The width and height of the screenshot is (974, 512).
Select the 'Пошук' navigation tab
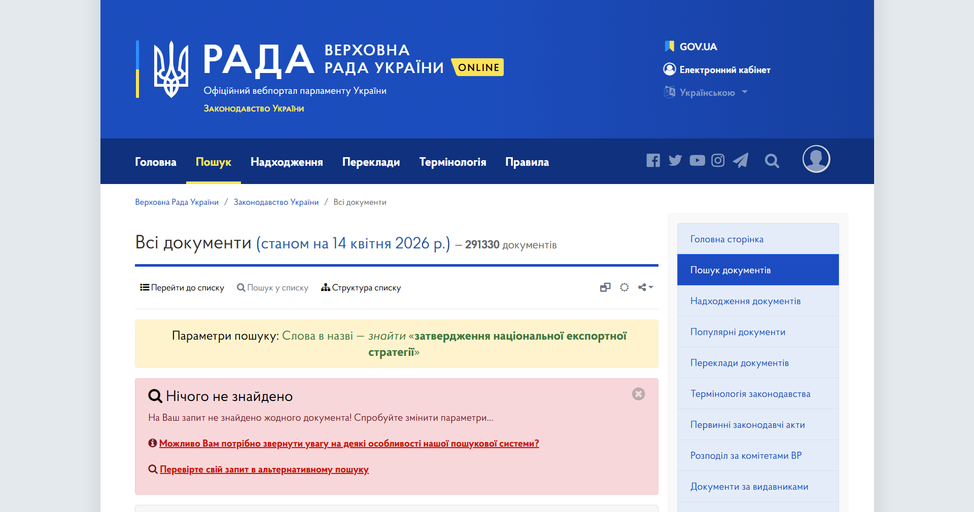coord(214,162)
